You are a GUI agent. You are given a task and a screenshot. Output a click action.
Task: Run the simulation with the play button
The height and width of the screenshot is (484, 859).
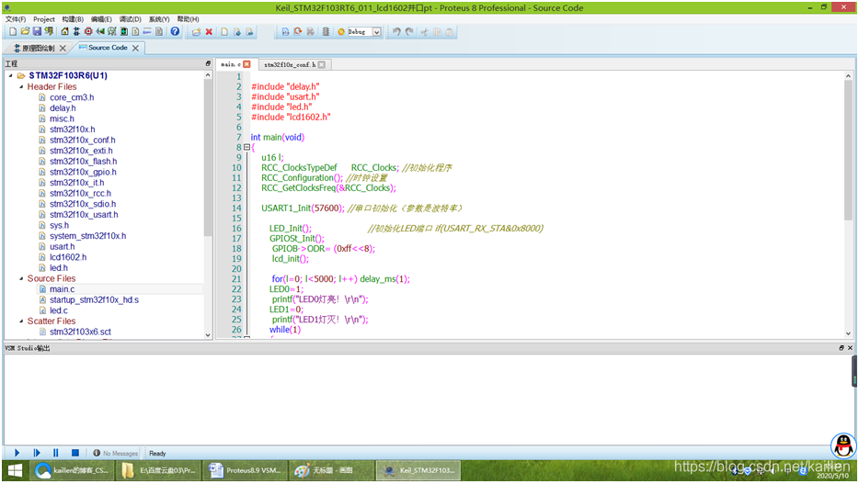17,453
